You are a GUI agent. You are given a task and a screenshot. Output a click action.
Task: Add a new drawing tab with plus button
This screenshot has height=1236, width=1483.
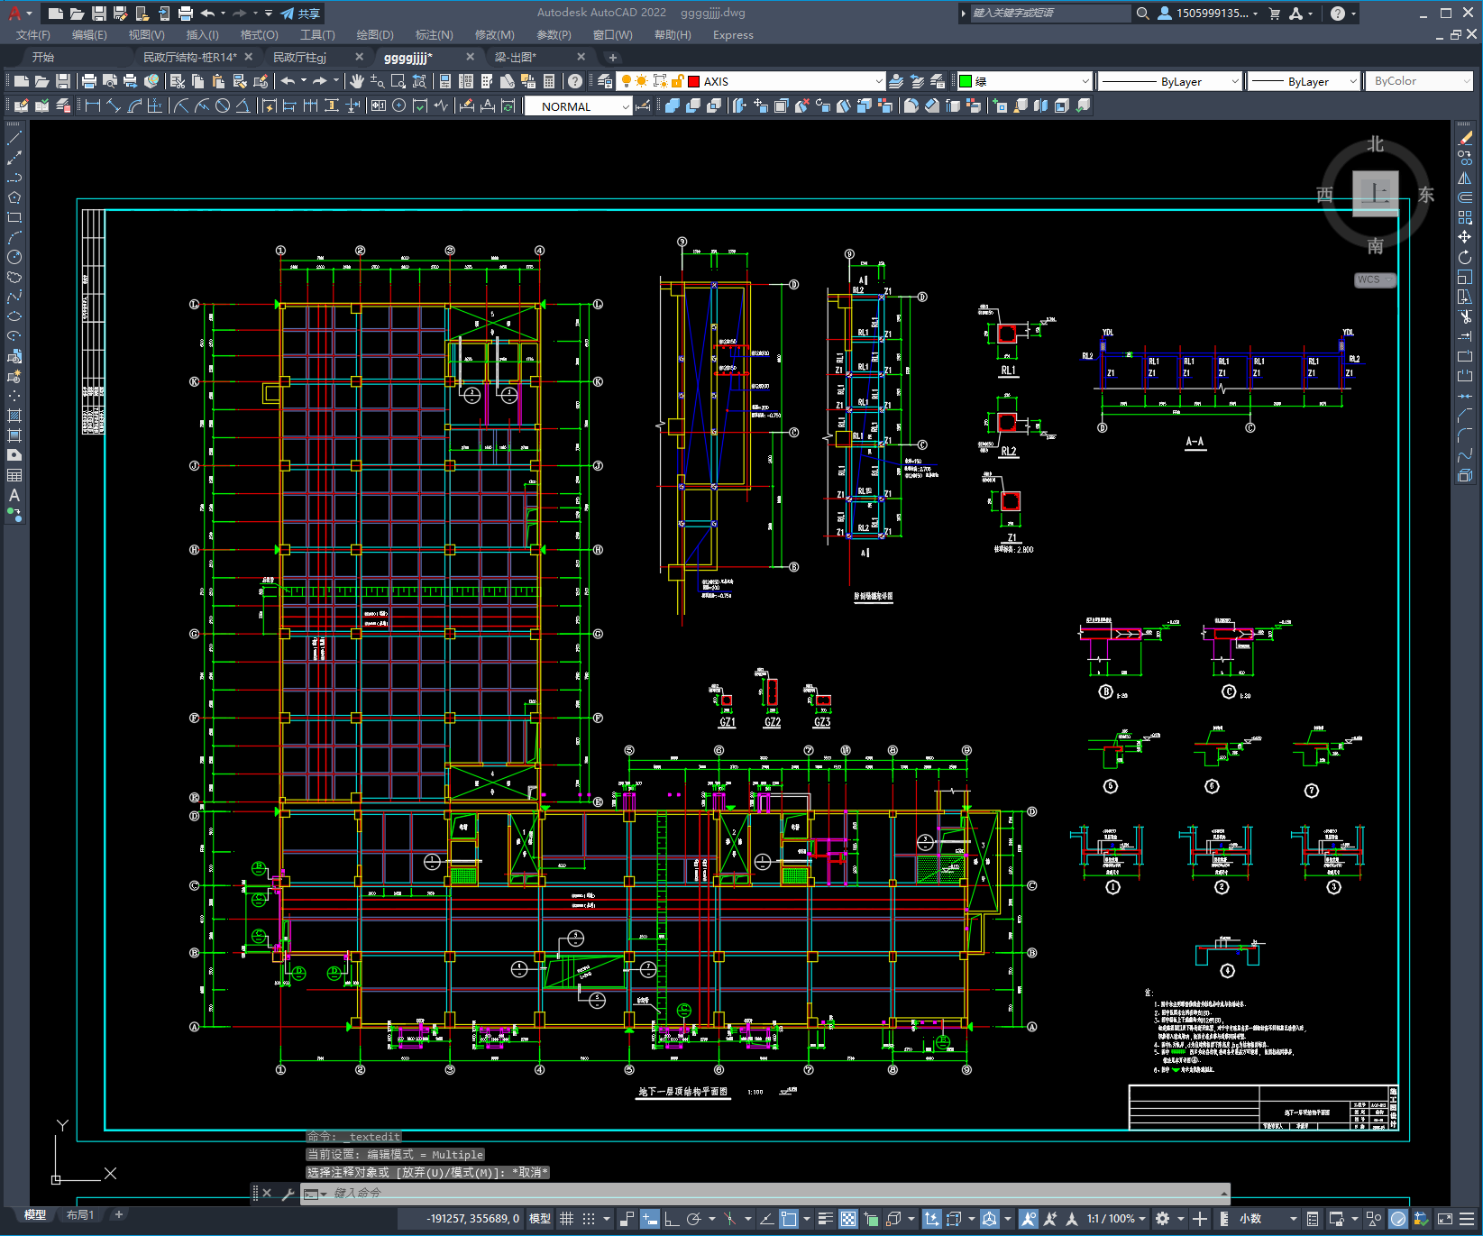point(613,57)
